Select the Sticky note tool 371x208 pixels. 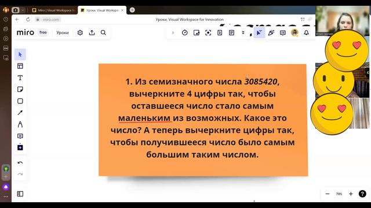click(20, 90)
